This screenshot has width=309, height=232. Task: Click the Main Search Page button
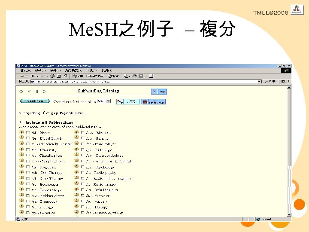[154, 101]
